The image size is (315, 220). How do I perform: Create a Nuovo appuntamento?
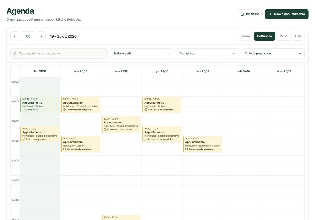tap(287, 14)
